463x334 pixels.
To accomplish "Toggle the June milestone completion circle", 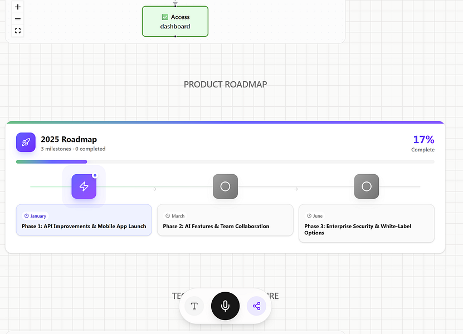I will pos(366,186).
